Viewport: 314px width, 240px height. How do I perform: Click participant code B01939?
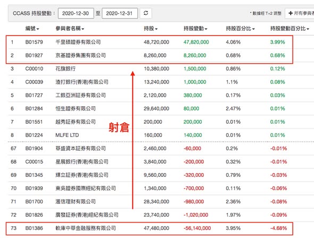coord(34,188)
